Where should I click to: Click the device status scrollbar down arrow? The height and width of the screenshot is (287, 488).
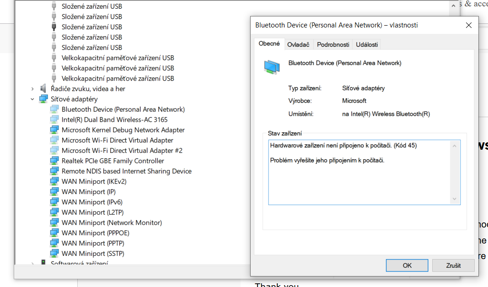(455, 199)
